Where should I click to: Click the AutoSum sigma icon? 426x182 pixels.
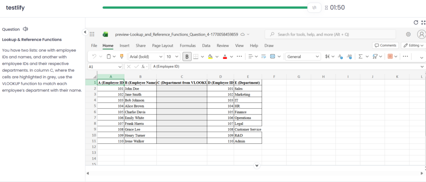pos(361,57)
